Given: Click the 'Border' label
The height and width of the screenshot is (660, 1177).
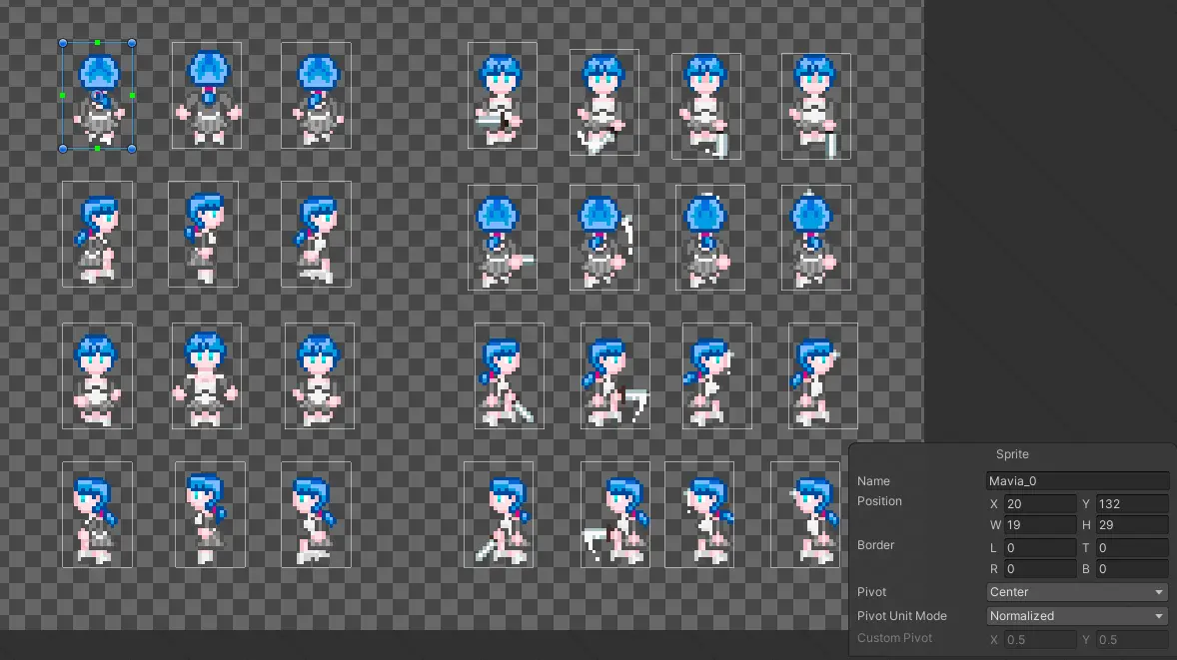Looking at the screenshot, I should [x=875, y=545].
